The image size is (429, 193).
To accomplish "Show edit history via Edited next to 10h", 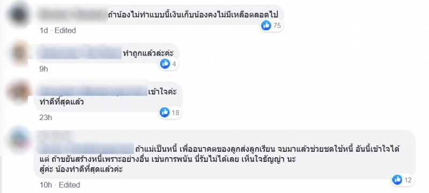I will [70, 185].
